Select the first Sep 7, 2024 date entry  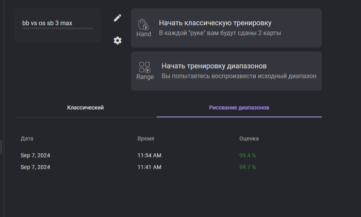[x=35, y=156]
